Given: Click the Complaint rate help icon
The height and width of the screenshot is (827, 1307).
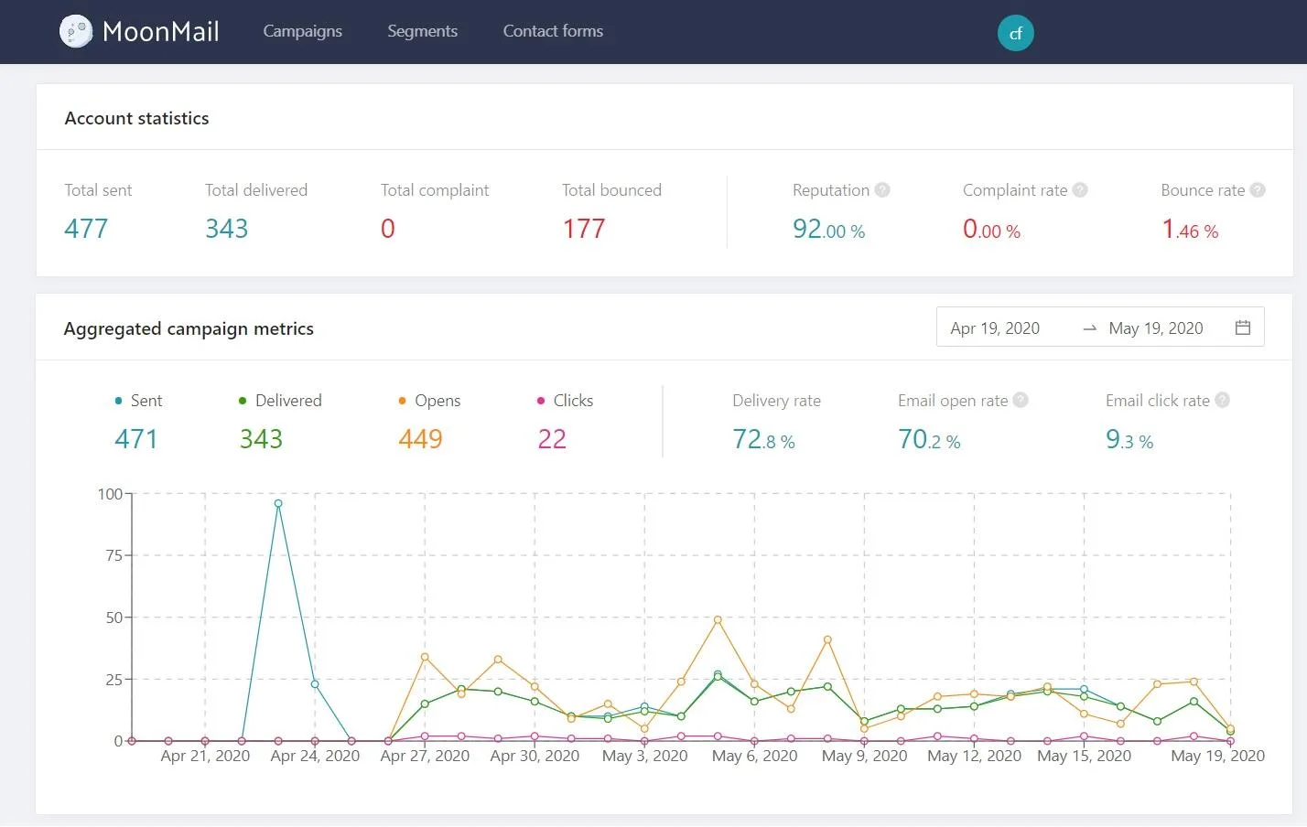Looking at the screenshot, I should click(x=1080, y=190).
